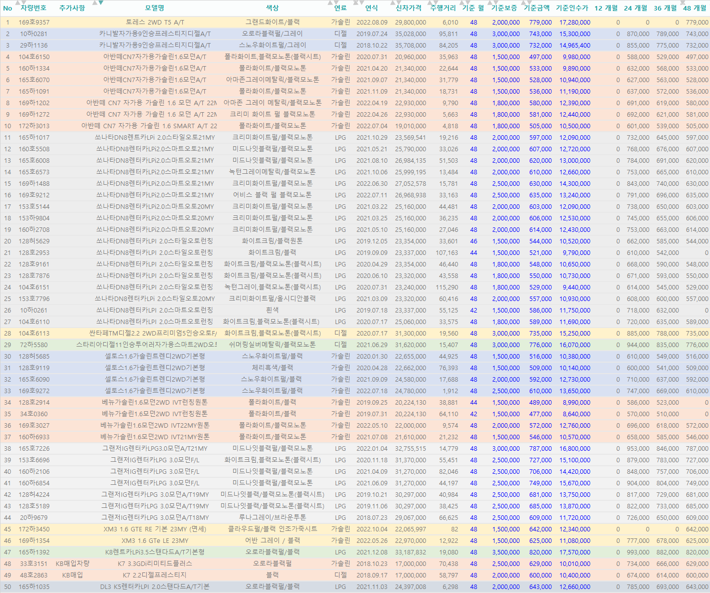Click the 36 개월 column header
This screenshot has height=593, width=710.
pyautogui.click(x=665, y=8)
